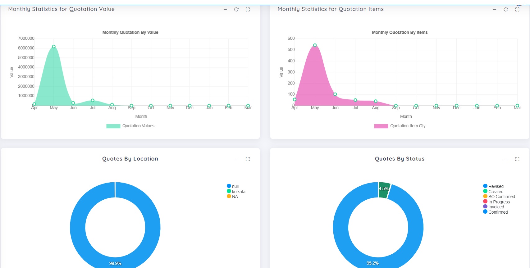Click Monthly Quotation By Value chart title
Screen dimensions: 530x268
pyautogui.click(x=130, y=32)
